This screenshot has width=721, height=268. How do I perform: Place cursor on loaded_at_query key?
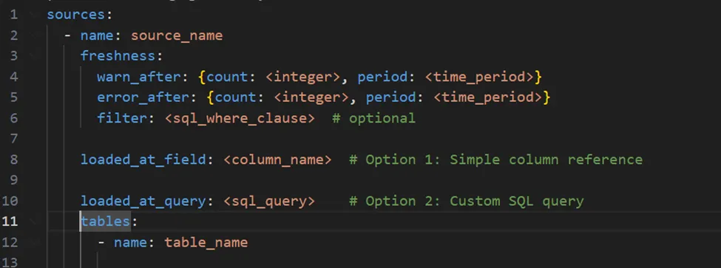143,201
